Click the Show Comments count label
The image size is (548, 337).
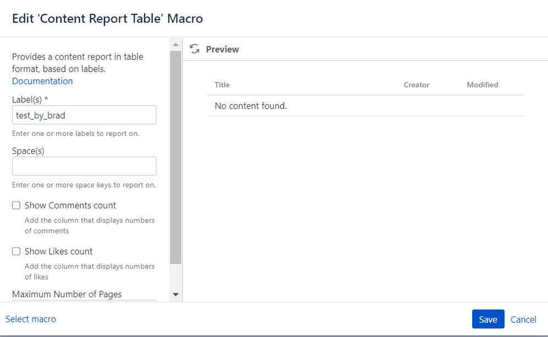click(x=70, y=205)
